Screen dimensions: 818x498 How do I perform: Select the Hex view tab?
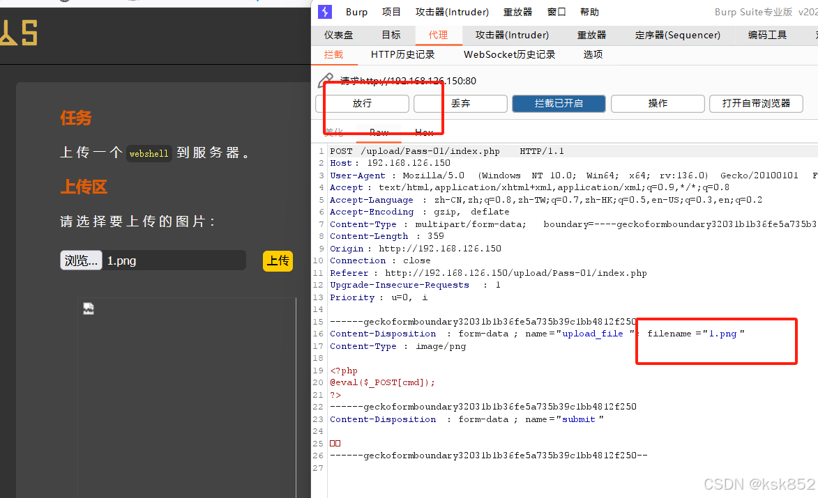tap(424, 132)
